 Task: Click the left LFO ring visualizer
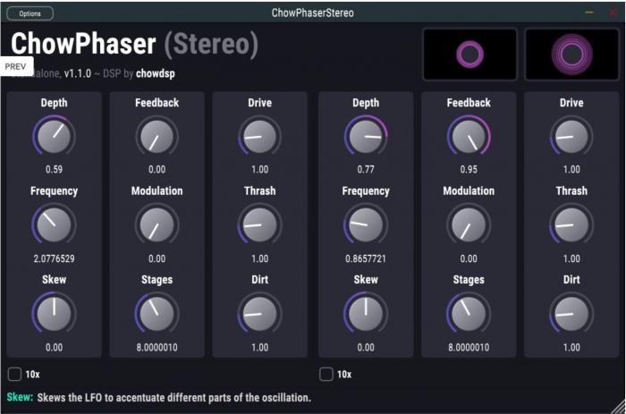469,55
